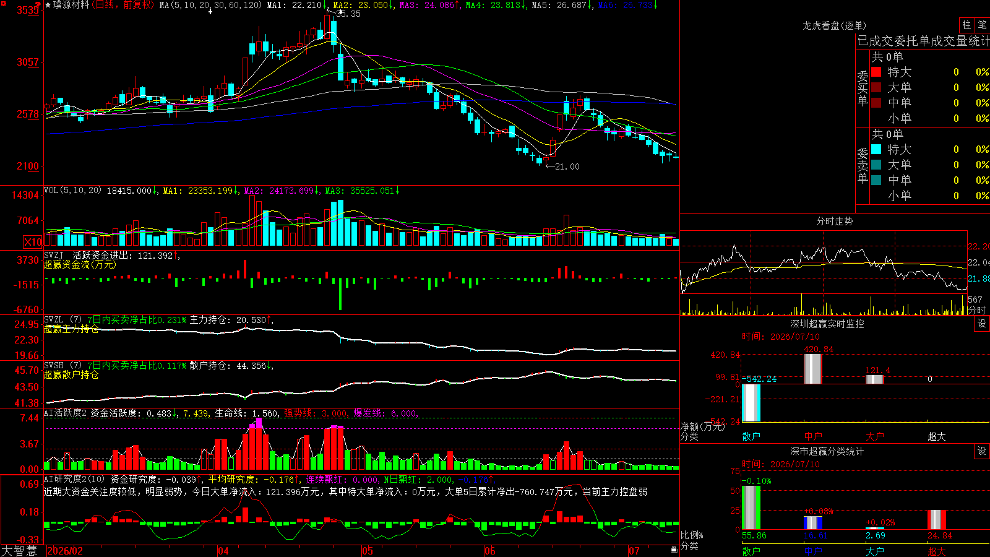The image size is (990, 557).
Task: Click 超大 category label under 深圳超赢实时监控
Action: pos(937,436)
